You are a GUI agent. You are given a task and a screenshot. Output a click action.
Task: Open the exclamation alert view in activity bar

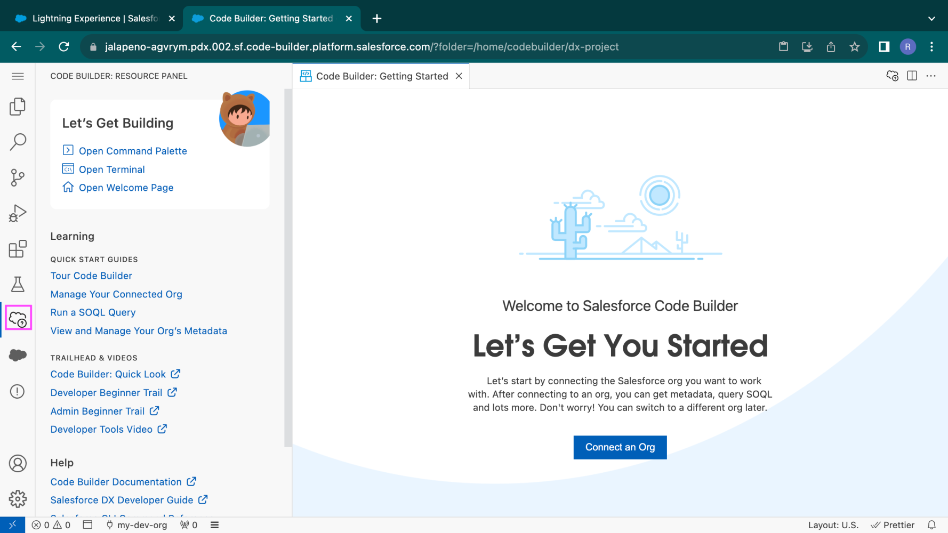pos(18,391)
